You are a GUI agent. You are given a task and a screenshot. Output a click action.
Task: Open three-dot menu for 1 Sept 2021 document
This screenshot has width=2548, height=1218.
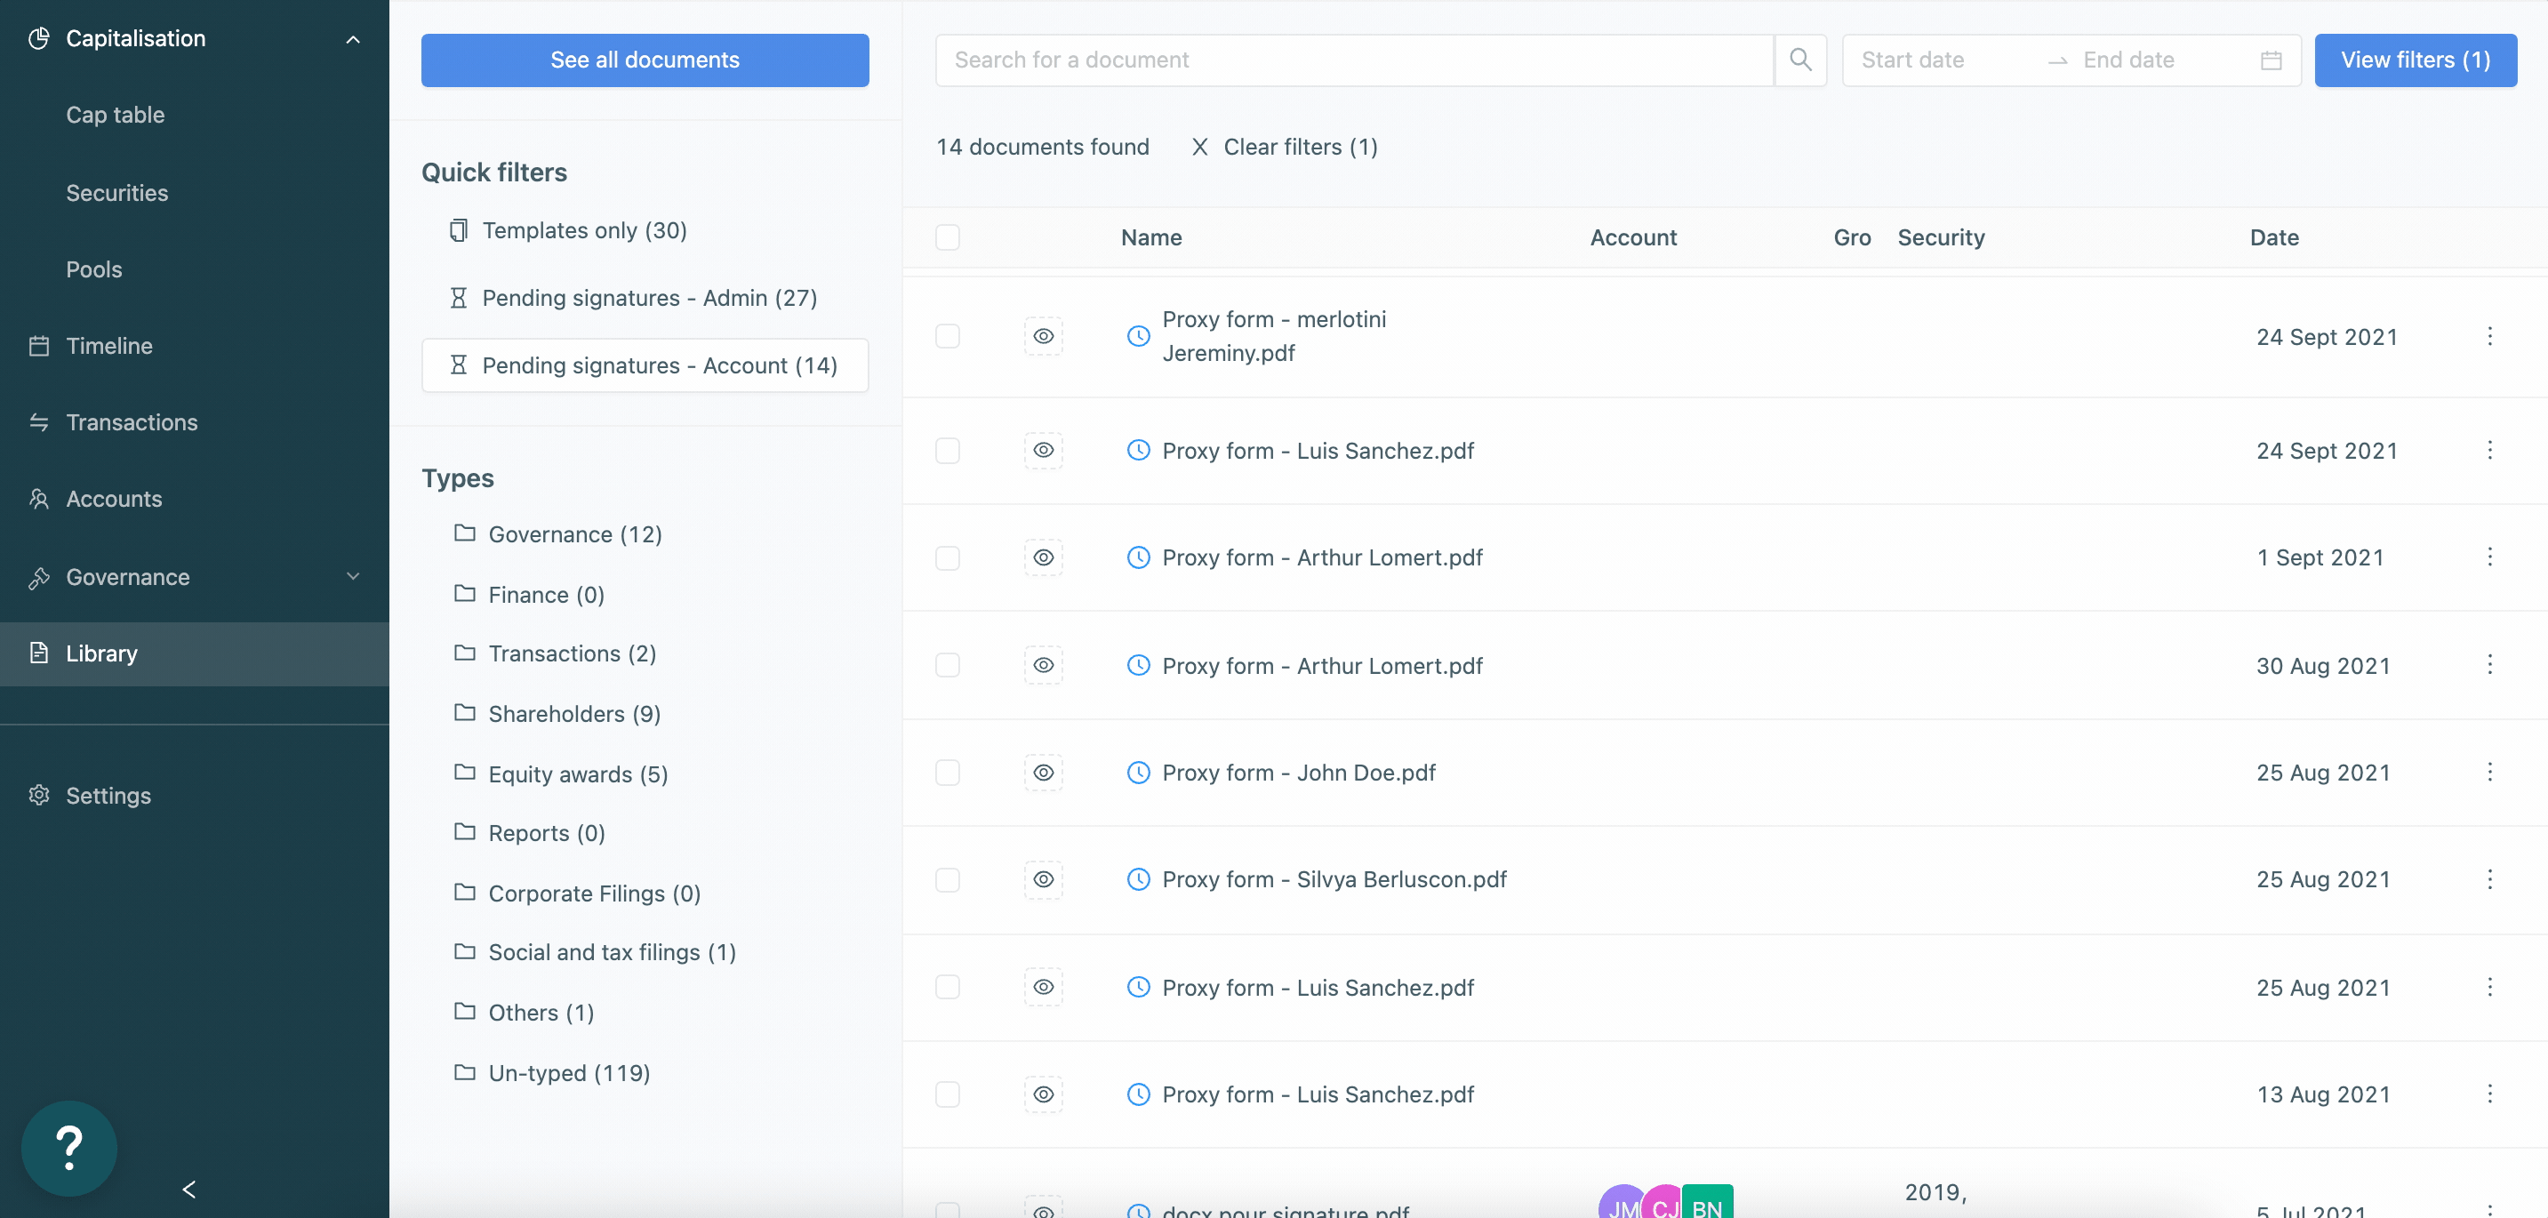pyautogui.click(x=2489, y=558)
